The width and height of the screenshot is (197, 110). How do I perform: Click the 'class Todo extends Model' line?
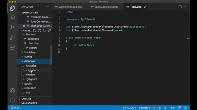coord(83,38)
